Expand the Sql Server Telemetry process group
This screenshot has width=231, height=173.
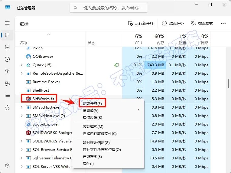click(22, 158)
